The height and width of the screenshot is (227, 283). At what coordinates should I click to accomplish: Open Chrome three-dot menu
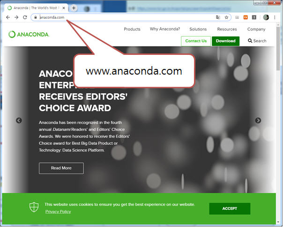[x=275, y=17]
